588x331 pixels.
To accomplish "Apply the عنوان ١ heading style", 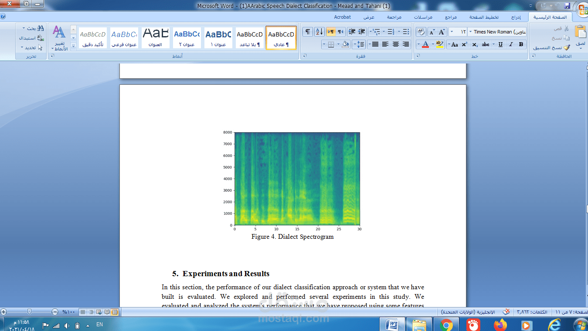I will click(218, 38).
